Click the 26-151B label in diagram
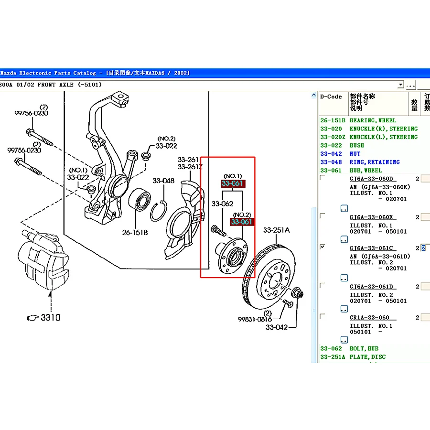Image resolution: width=430 pixels, height=430 pixels. [135, 233]
